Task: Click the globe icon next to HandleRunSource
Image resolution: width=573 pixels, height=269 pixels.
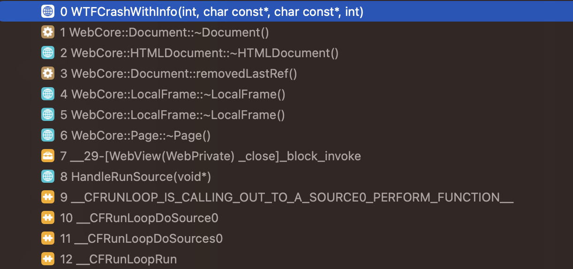Action: pyautogui.click(x=47, y=177)
